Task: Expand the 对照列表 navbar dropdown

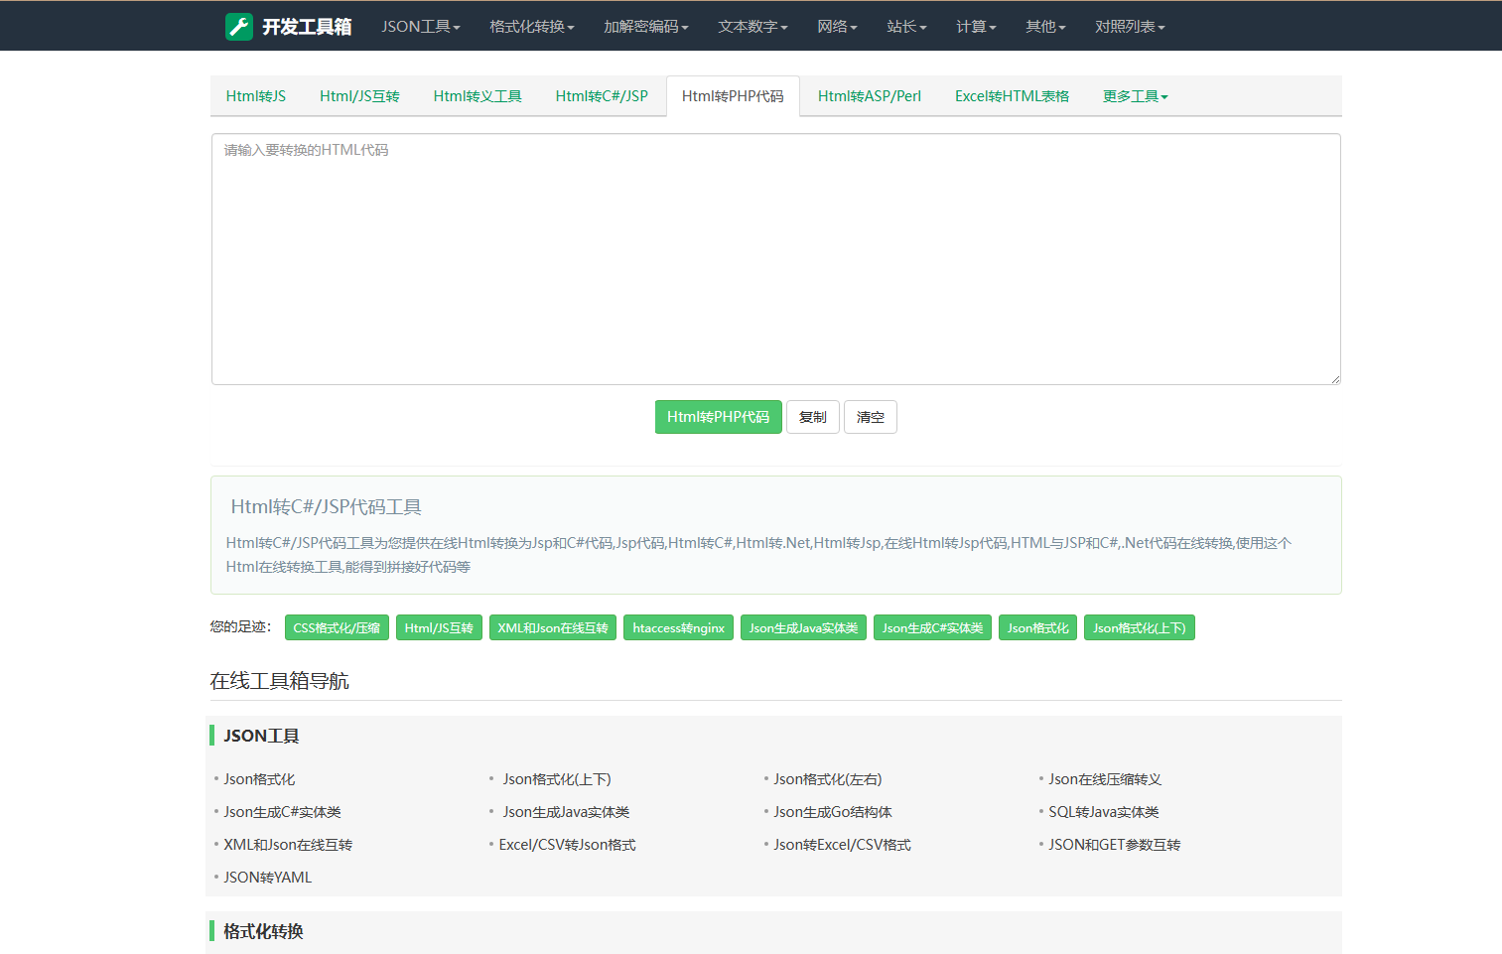Action: [x=1130, y=27]
